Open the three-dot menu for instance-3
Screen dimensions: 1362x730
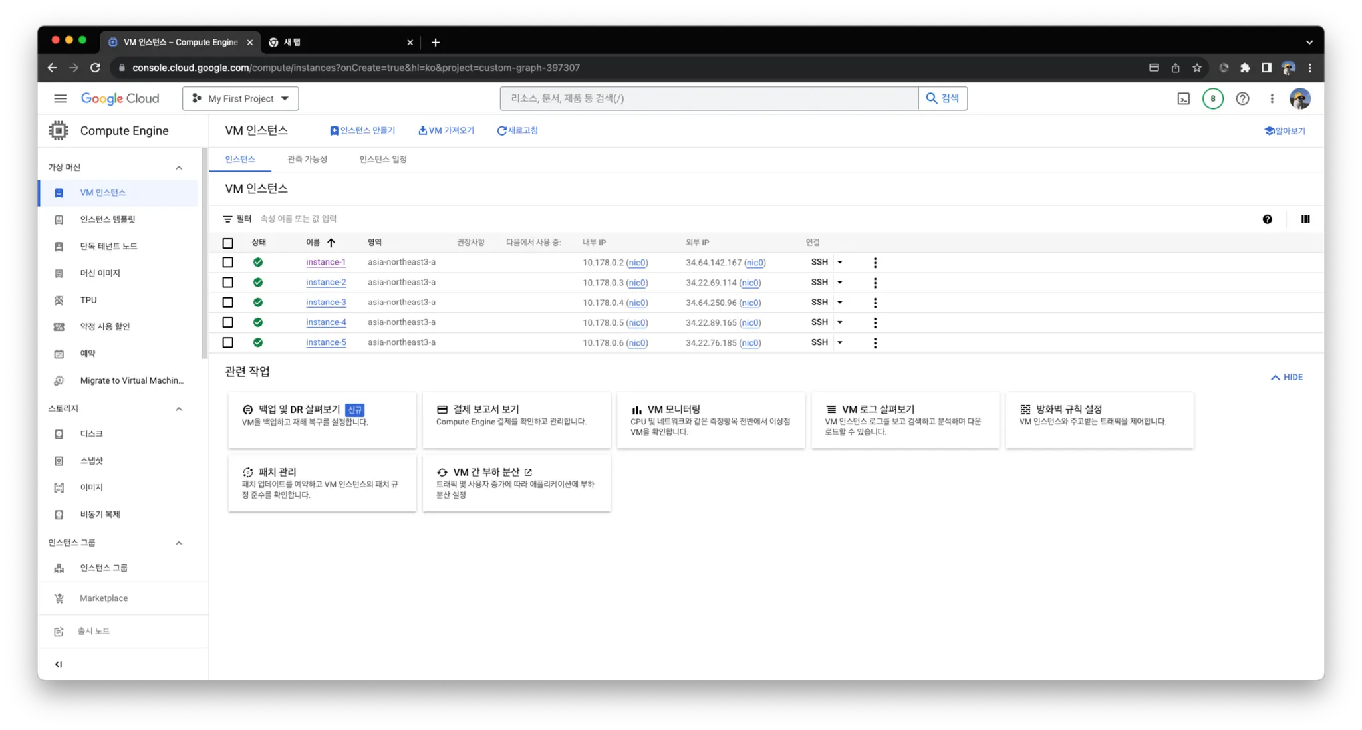tap(875, 303)
